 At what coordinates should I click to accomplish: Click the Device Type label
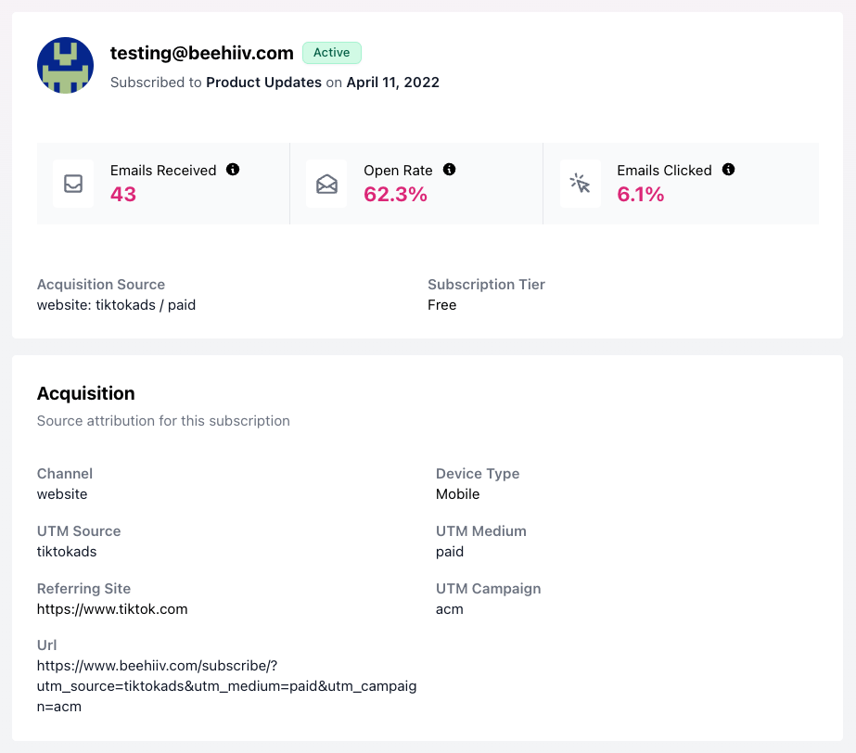[478, 474]
